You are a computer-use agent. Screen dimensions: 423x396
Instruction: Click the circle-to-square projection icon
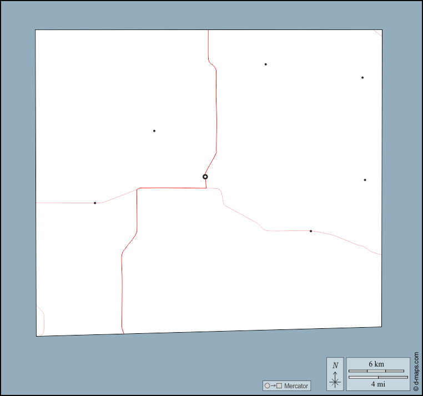point(273,386)
